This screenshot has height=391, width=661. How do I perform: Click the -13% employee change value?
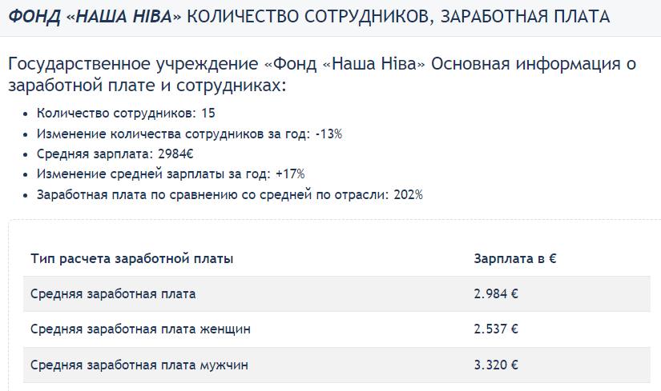click(x=328, y=134)
